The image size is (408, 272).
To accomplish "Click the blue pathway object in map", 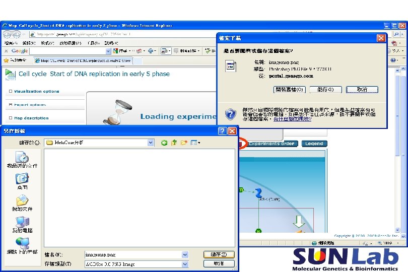I will pos(258,193).
